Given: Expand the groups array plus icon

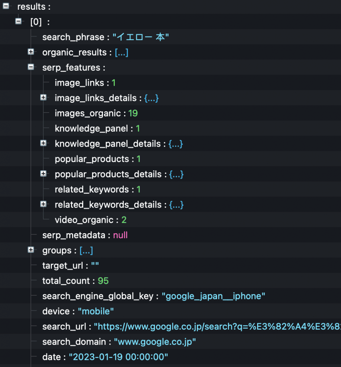Looking at the screenshot, I should (31, 250).
